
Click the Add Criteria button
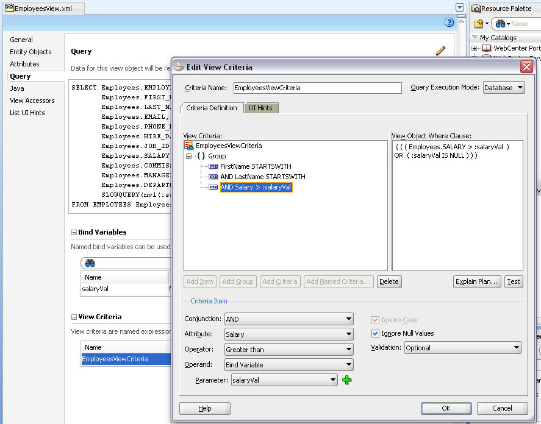280,281
